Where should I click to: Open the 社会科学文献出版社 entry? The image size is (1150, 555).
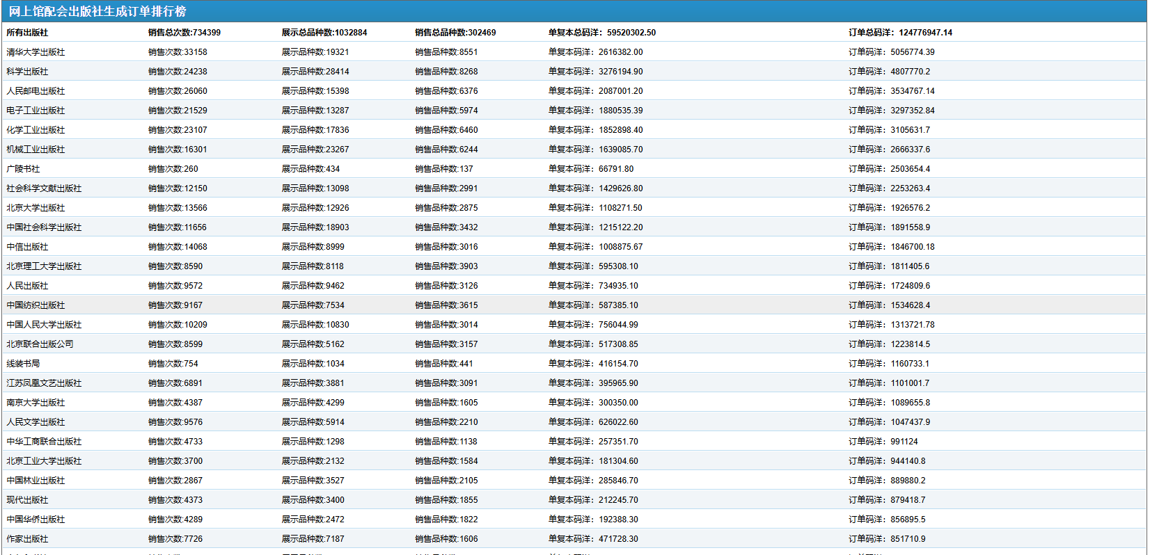(x=44, y=188)
